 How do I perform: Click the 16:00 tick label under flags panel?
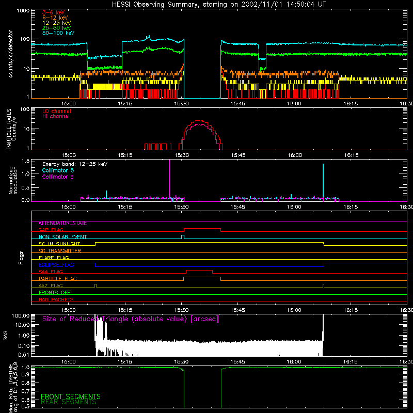(294, 310)
